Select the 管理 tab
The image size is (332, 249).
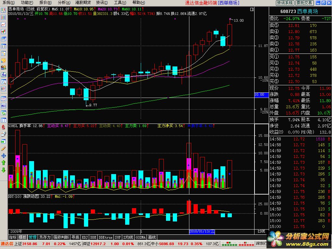click(x=32, y=237)
